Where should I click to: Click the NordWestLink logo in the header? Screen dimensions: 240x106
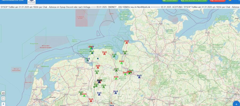coord(33,1)
